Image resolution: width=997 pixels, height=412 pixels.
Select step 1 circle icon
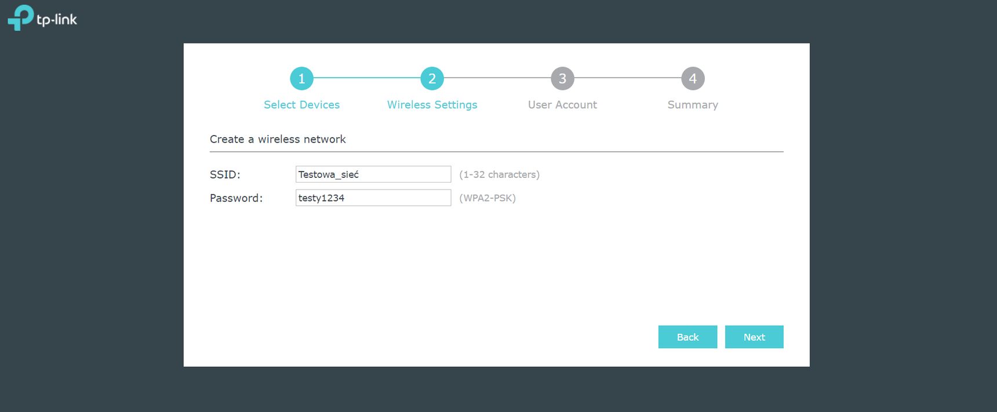(x=301, y=78)
